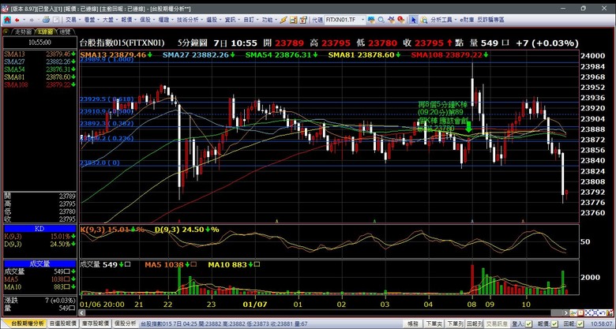
Task: Navigate back with the red arrow
Action: (x=17, y=20)
